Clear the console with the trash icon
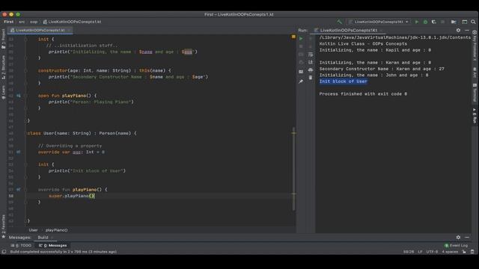 pos(311,78)
